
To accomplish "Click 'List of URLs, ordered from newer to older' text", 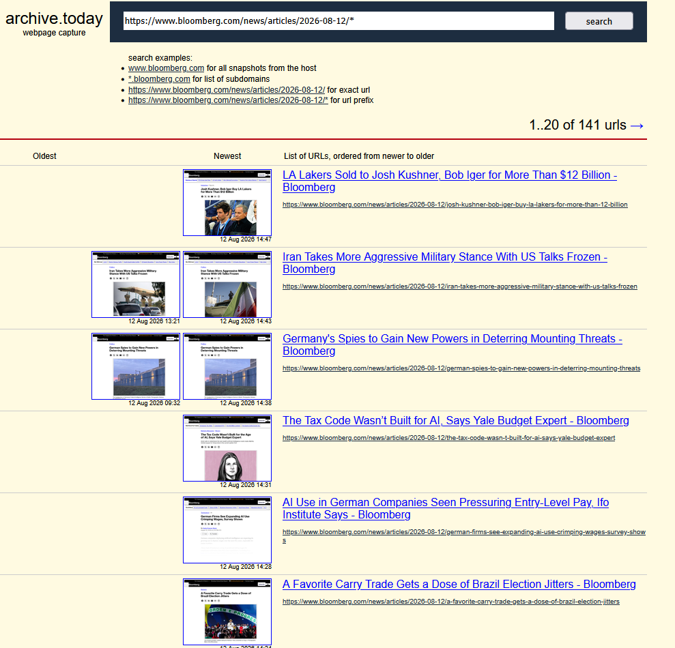I will pyautogui.click(x=359, y=156).
